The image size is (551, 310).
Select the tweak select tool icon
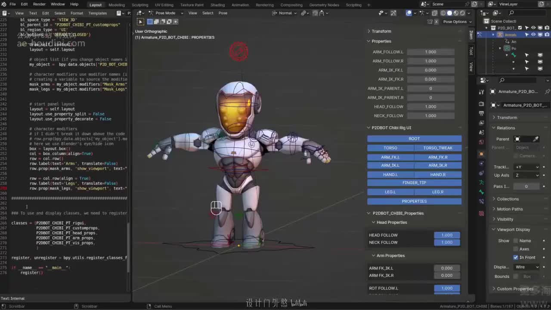coord(140,22)
